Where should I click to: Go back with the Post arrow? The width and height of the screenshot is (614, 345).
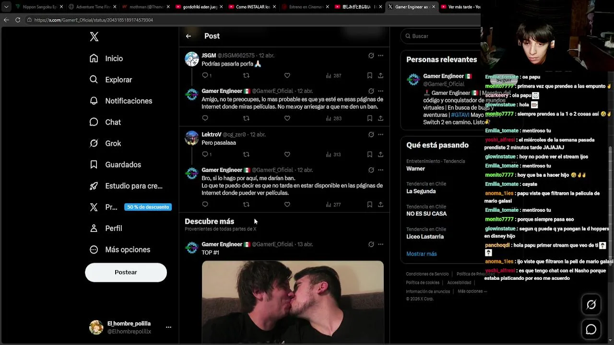(x=189, y=36)
